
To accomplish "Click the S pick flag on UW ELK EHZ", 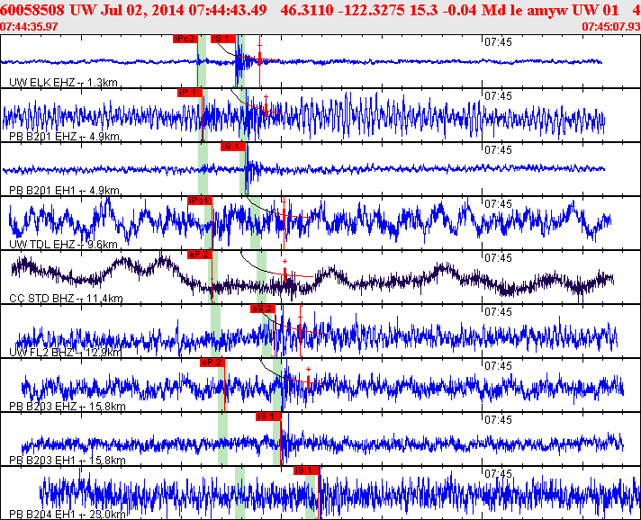I will pos(222,39).
